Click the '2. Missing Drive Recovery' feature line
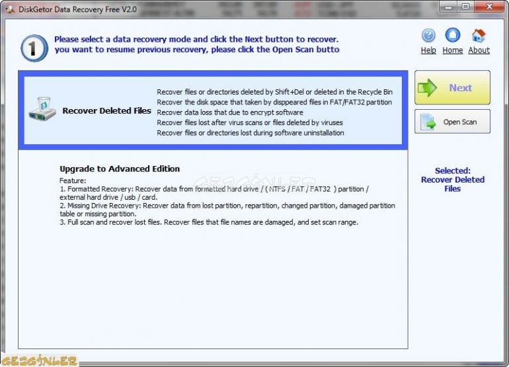 (227, 210)
